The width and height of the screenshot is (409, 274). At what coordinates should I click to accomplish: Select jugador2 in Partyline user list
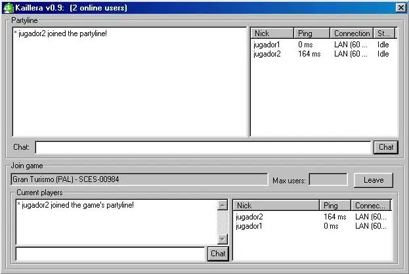[x=267, y=54]
